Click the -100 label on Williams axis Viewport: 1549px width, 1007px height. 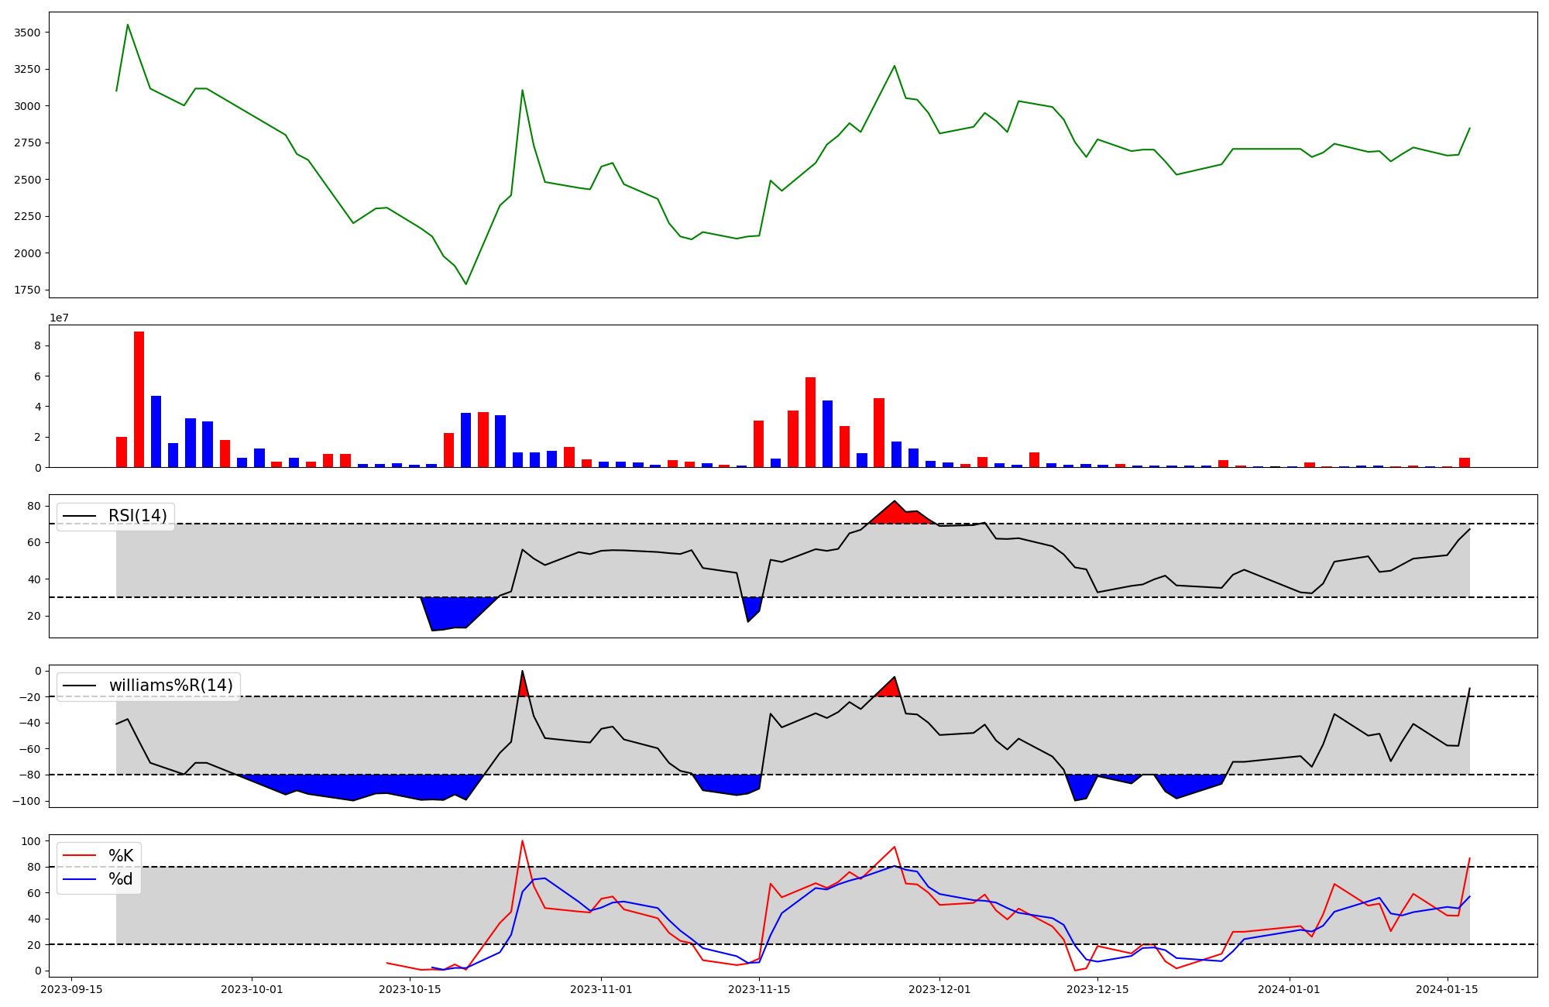tap(26, 801)
